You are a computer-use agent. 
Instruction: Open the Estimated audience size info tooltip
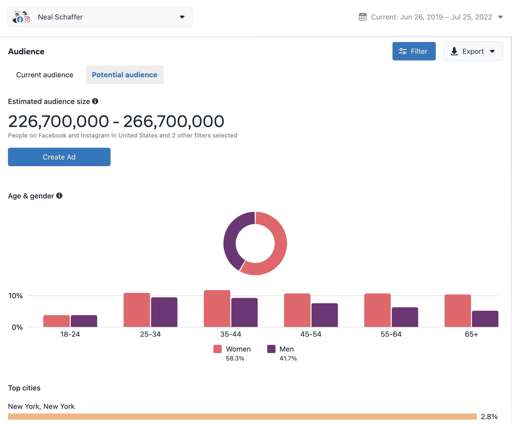click(x=95, y=102)
